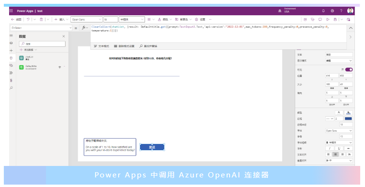Select Defaulttitle AzureOpenAI connector

pyautogui.click(x=42, y=67)
